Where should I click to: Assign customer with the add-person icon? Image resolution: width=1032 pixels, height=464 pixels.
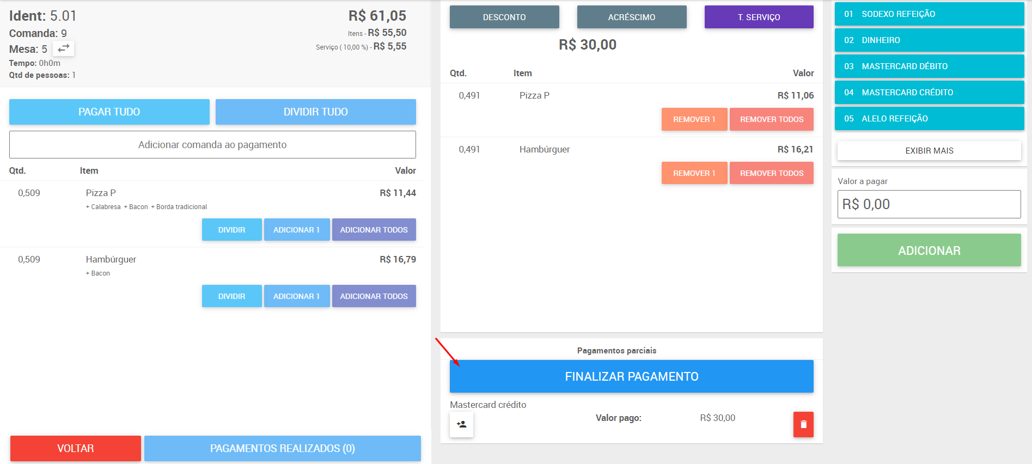(x=461, y=424)
